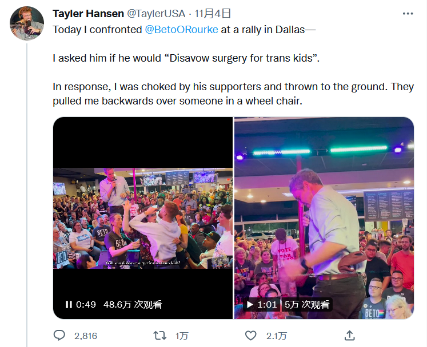Pause the left video at 0:49
427x347 pixels.
click(x=69, y=305)
